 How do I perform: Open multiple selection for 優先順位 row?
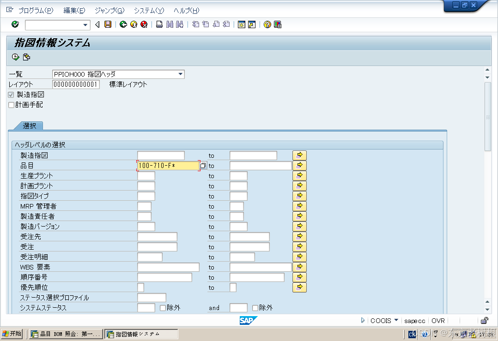(299, 287)
